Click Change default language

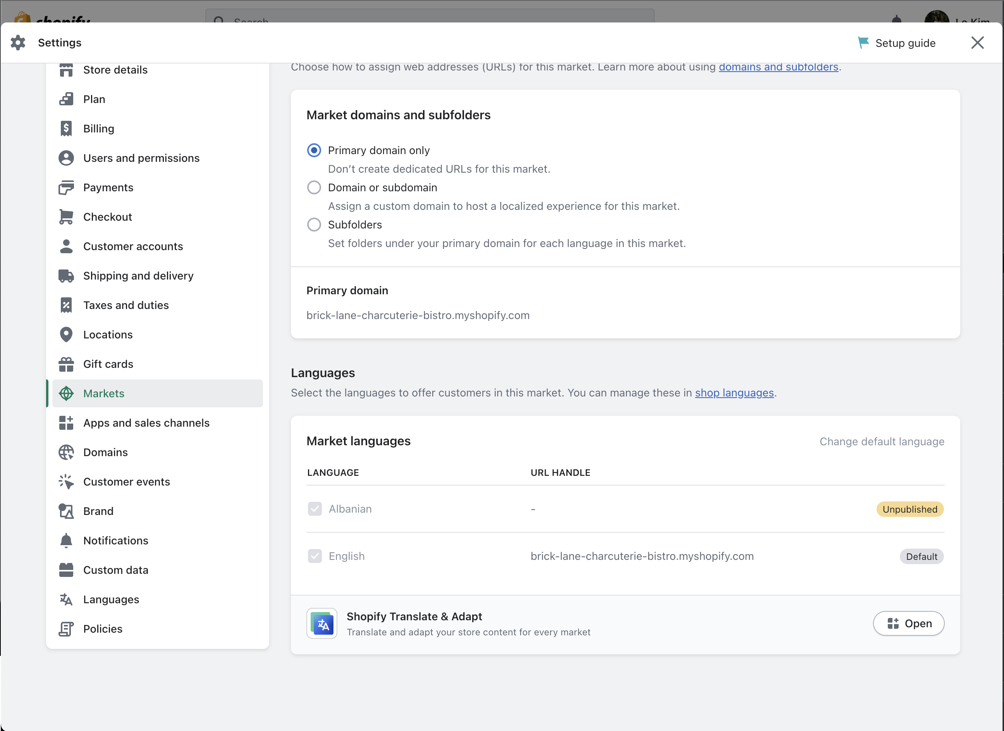[x=881, y=442]
